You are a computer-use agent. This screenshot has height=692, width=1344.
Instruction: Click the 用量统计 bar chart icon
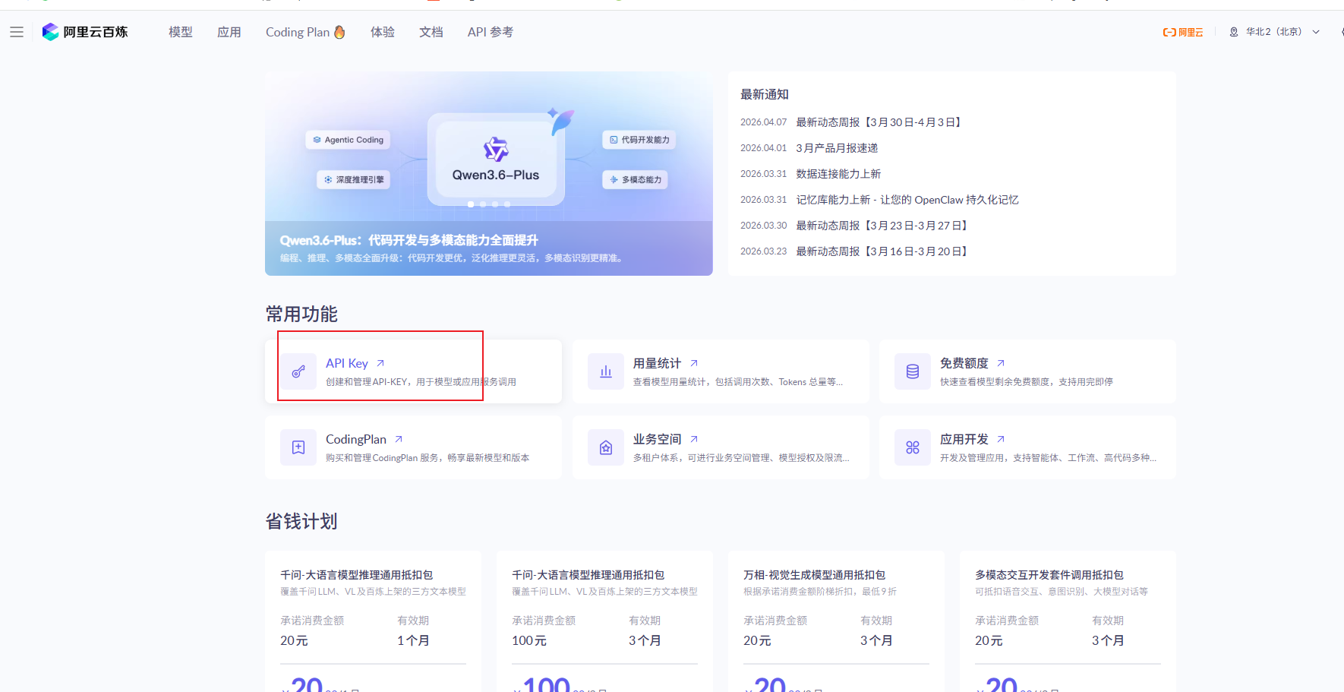click(x=606, y=371)
